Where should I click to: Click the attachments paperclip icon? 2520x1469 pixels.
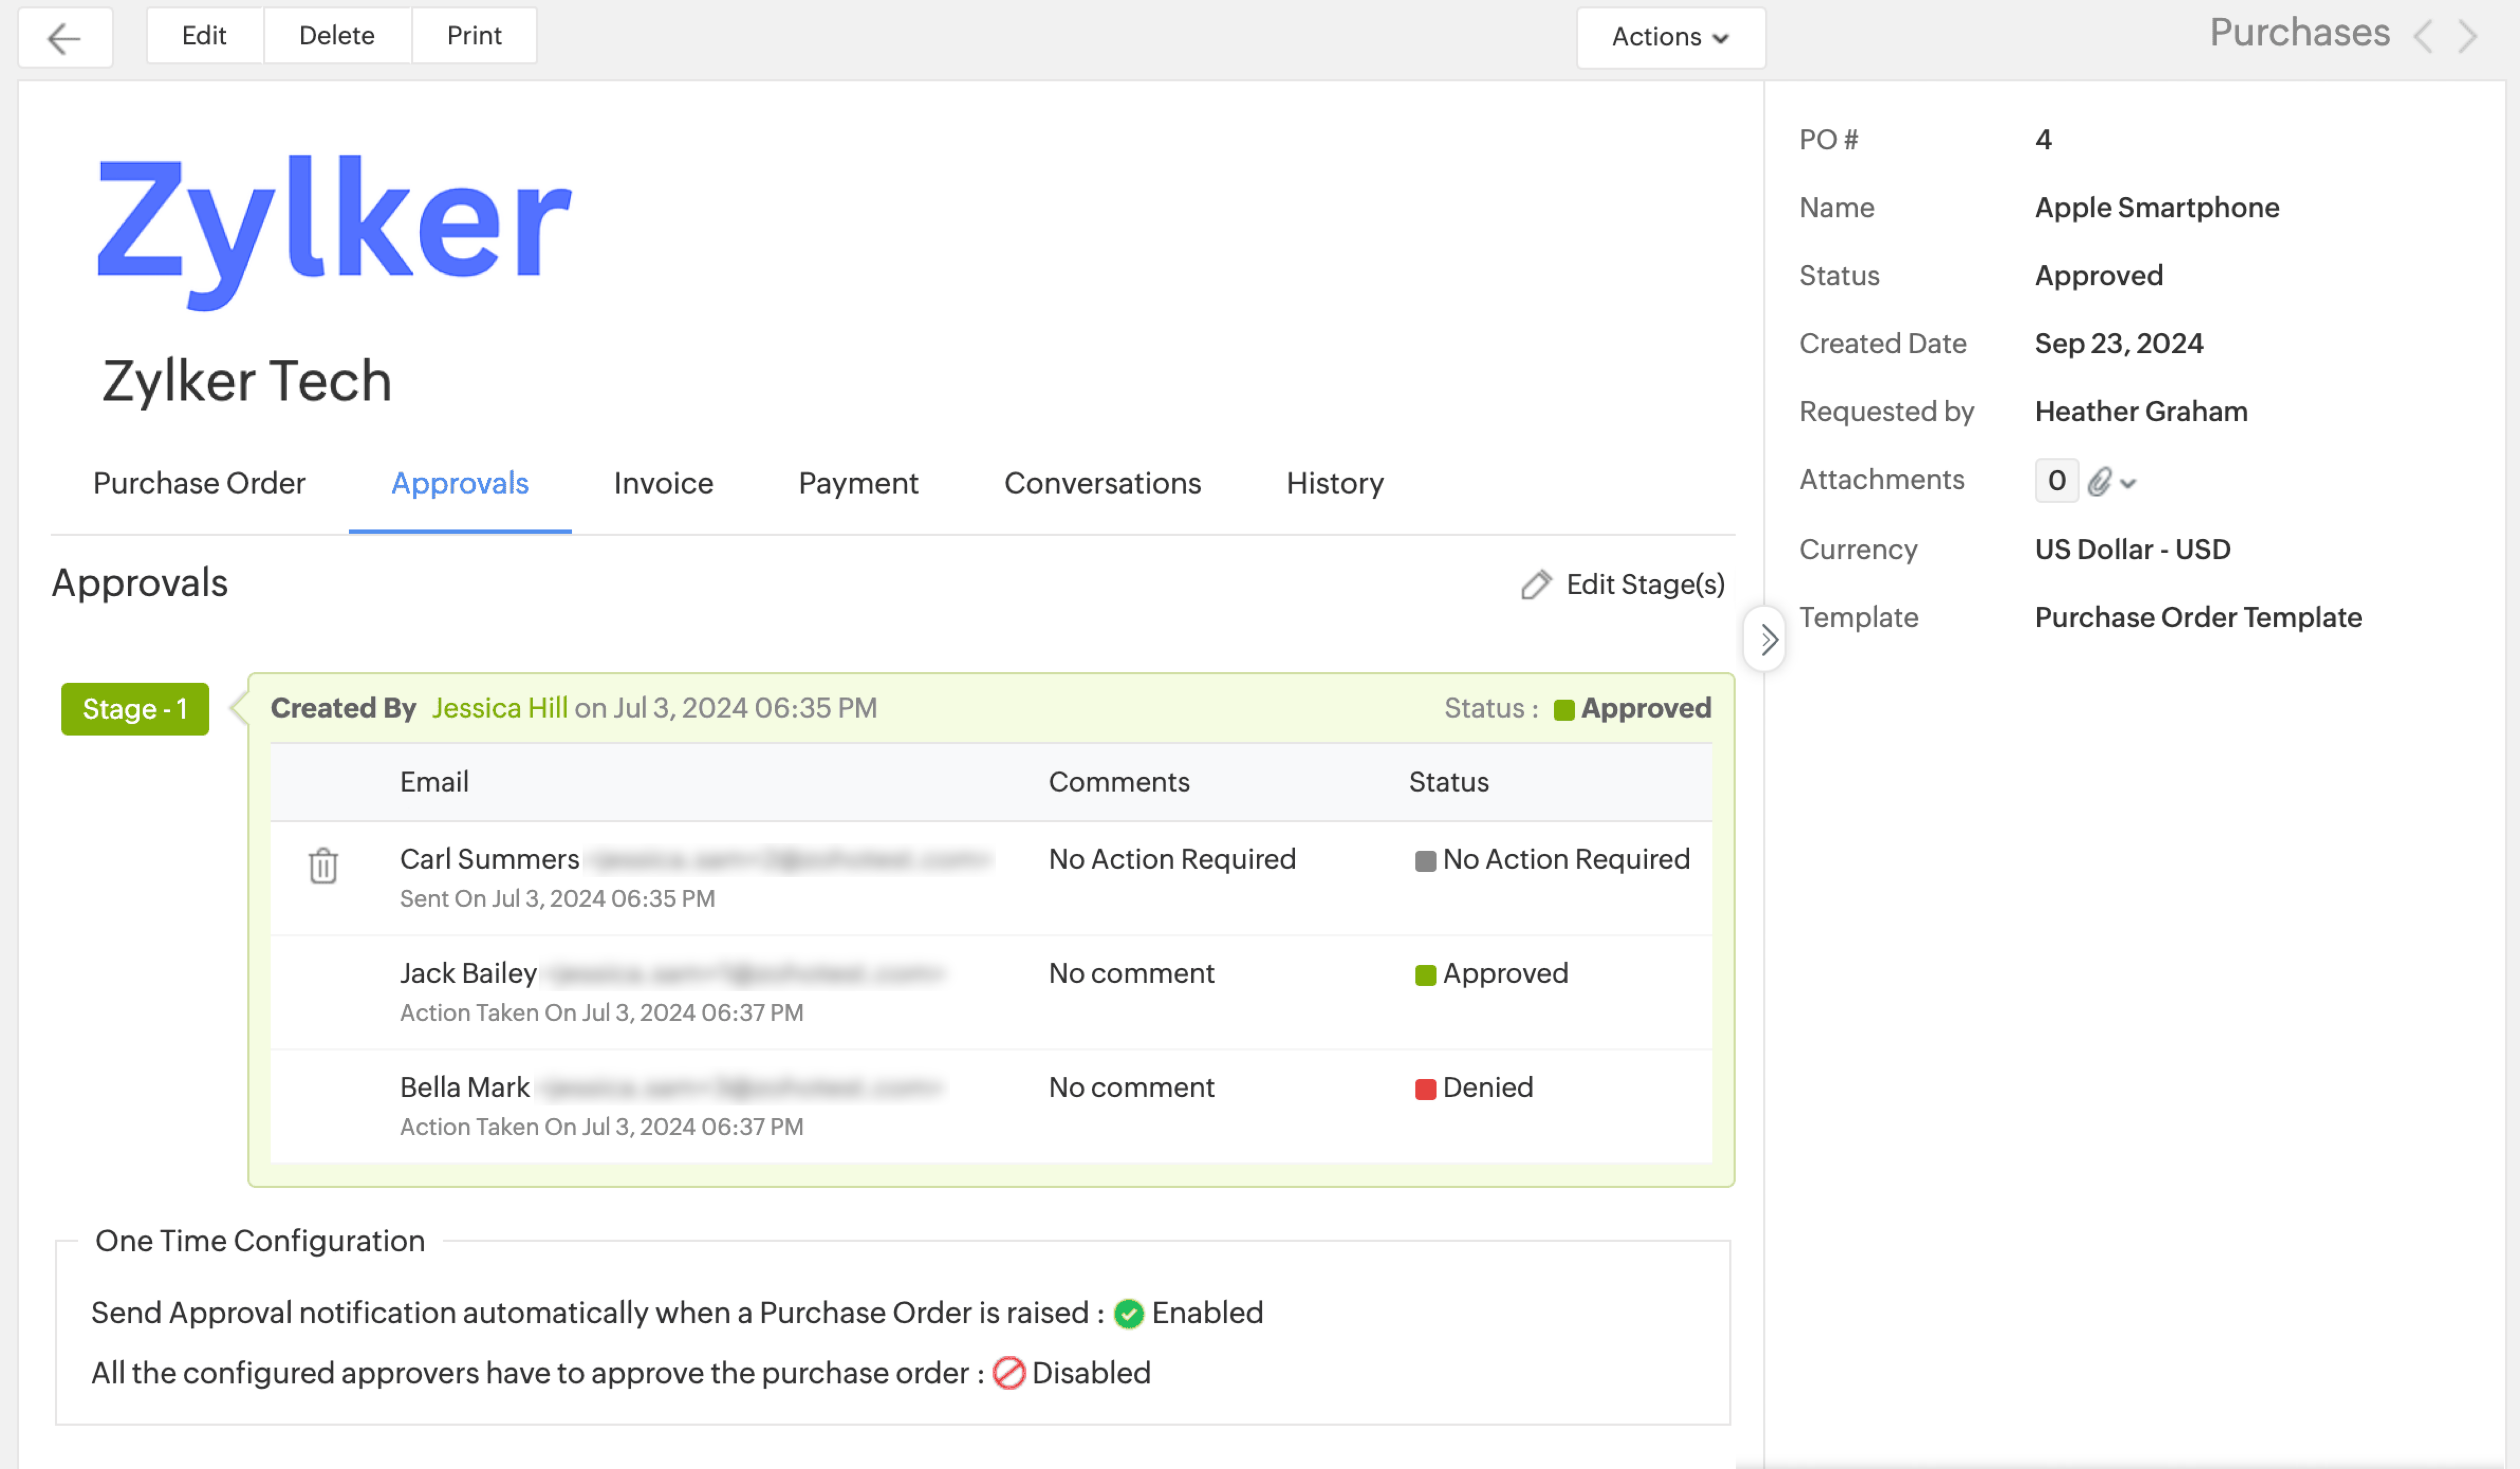[x=2099, y=482]
